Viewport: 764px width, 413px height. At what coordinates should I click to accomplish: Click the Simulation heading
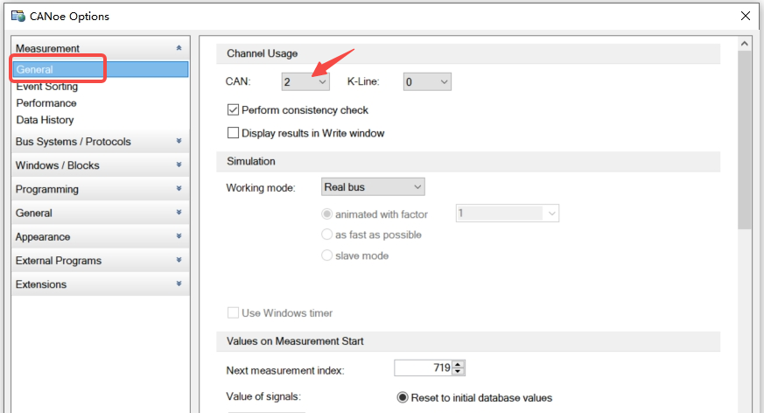click(x=251, y=161)
